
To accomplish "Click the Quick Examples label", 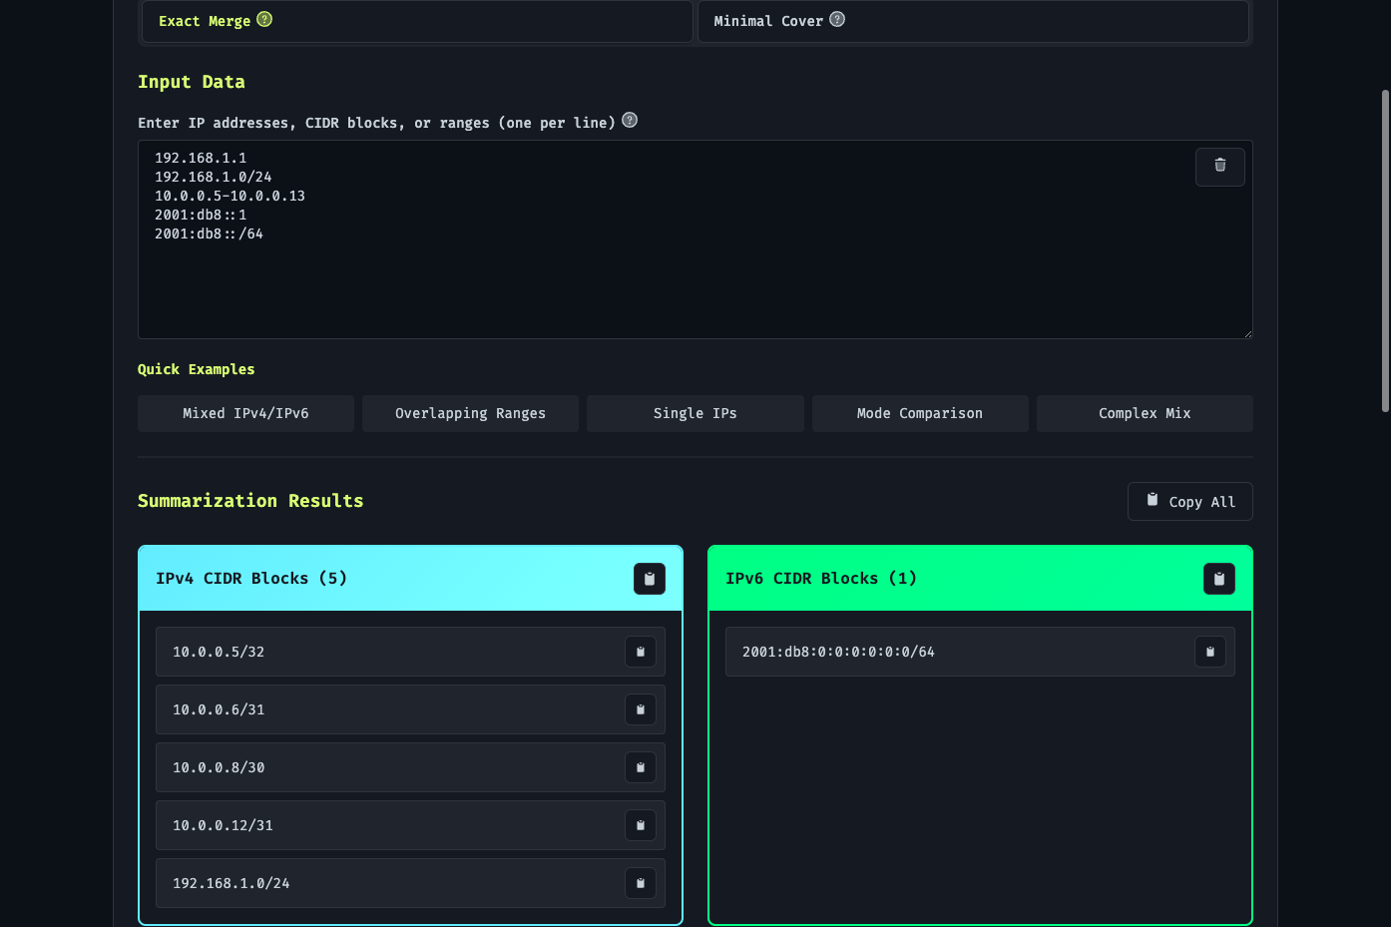I will 197,369.
